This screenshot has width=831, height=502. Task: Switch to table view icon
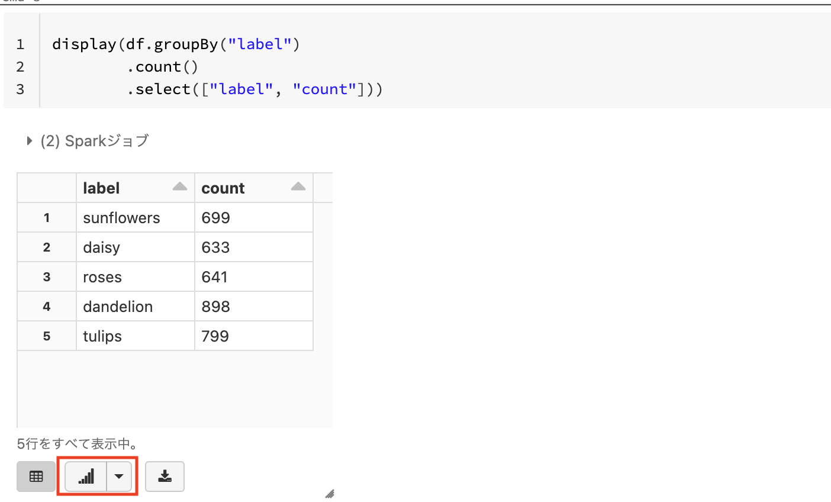pyautogui.click(x=36, y=477)
